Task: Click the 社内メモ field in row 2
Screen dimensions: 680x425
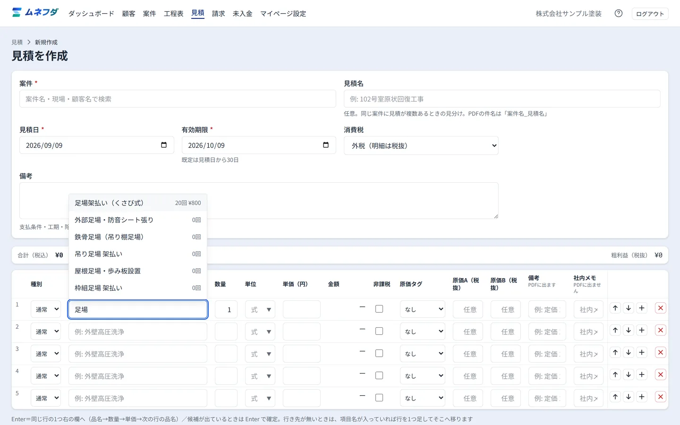Action: (589, 331)
